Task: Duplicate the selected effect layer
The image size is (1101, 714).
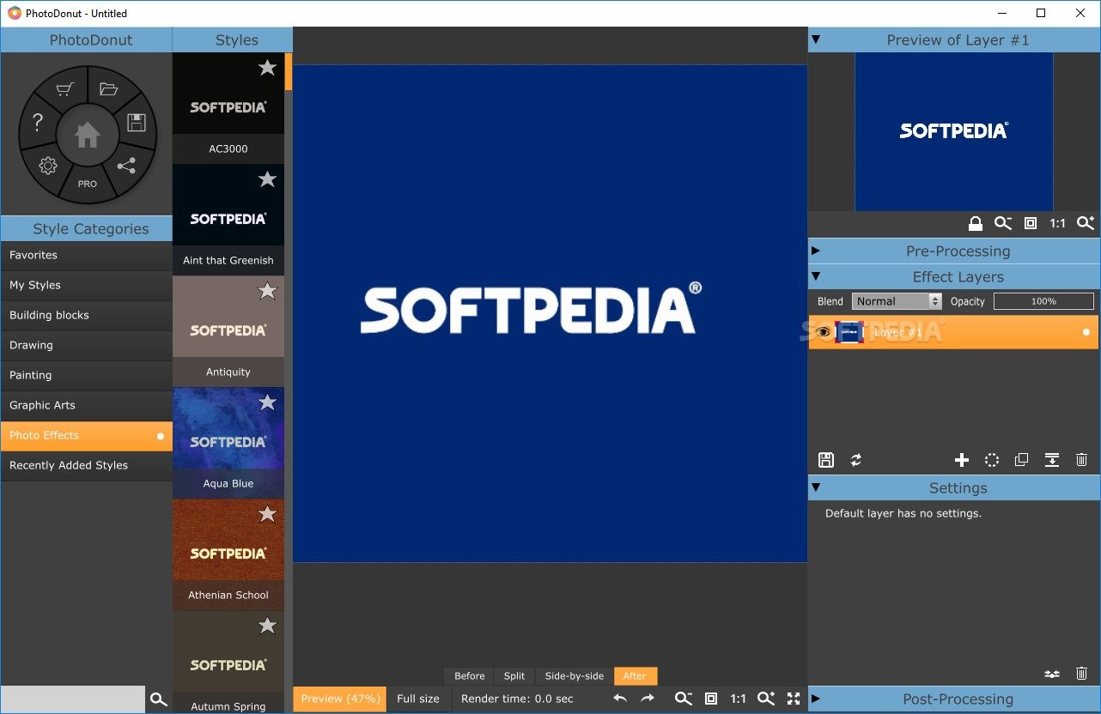Action: 1021,460
